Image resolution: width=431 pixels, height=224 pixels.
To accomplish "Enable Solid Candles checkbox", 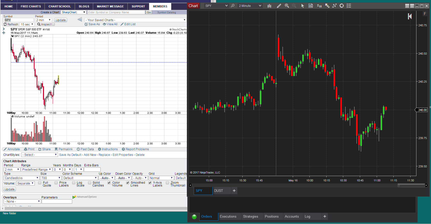I will point(90,183).
